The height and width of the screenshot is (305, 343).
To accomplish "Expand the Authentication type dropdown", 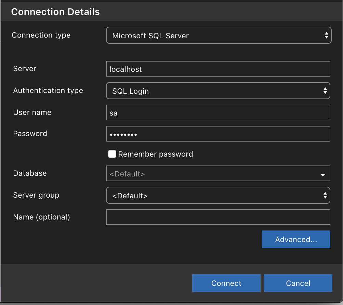I will point(218,91).
